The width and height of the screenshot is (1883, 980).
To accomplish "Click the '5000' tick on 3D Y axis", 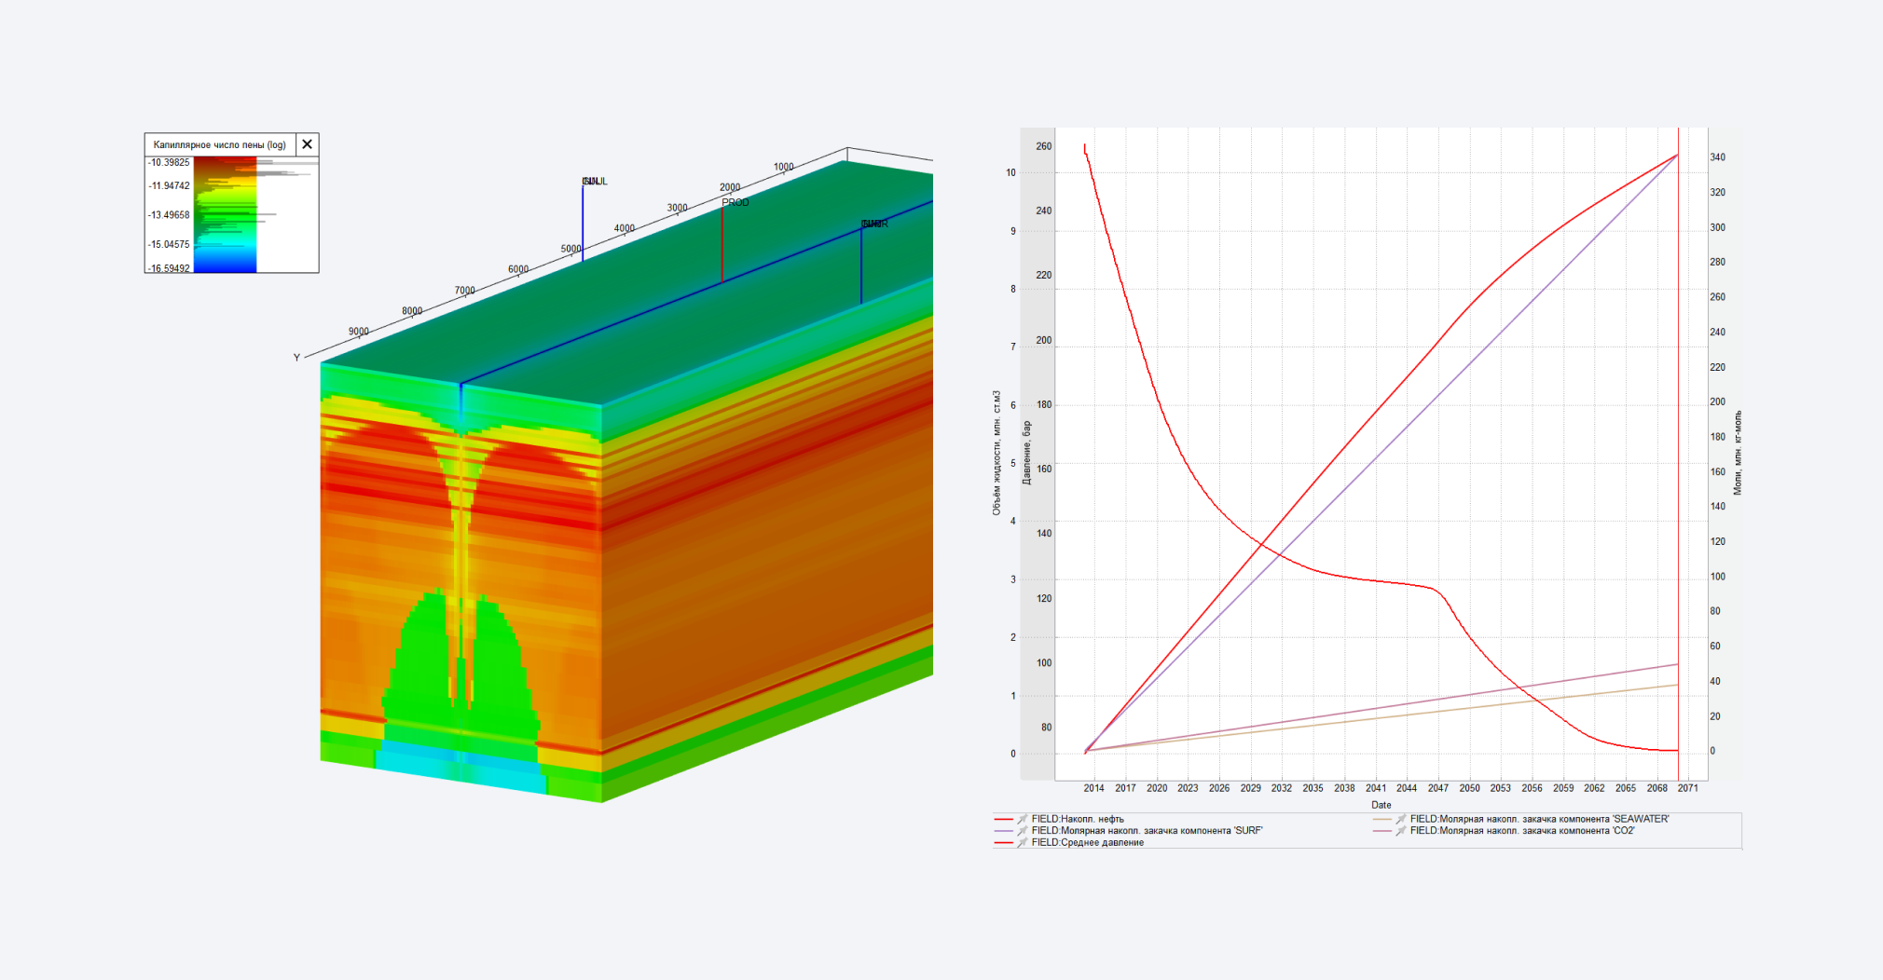I will coord(571,249).
